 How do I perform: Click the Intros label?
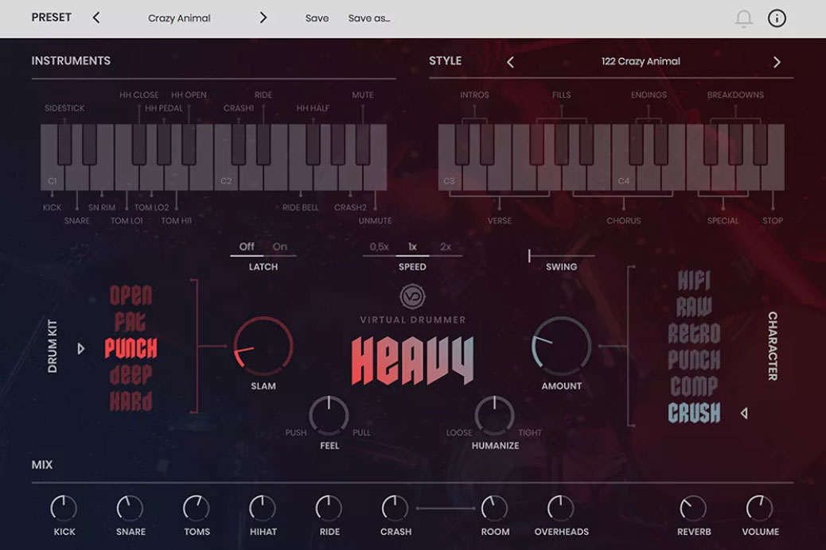point(474,95)
